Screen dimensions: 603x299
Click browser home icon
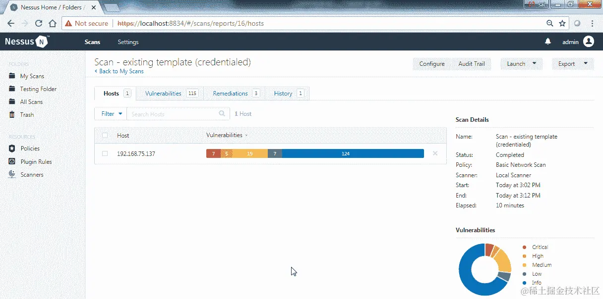(x=52, y=23)
